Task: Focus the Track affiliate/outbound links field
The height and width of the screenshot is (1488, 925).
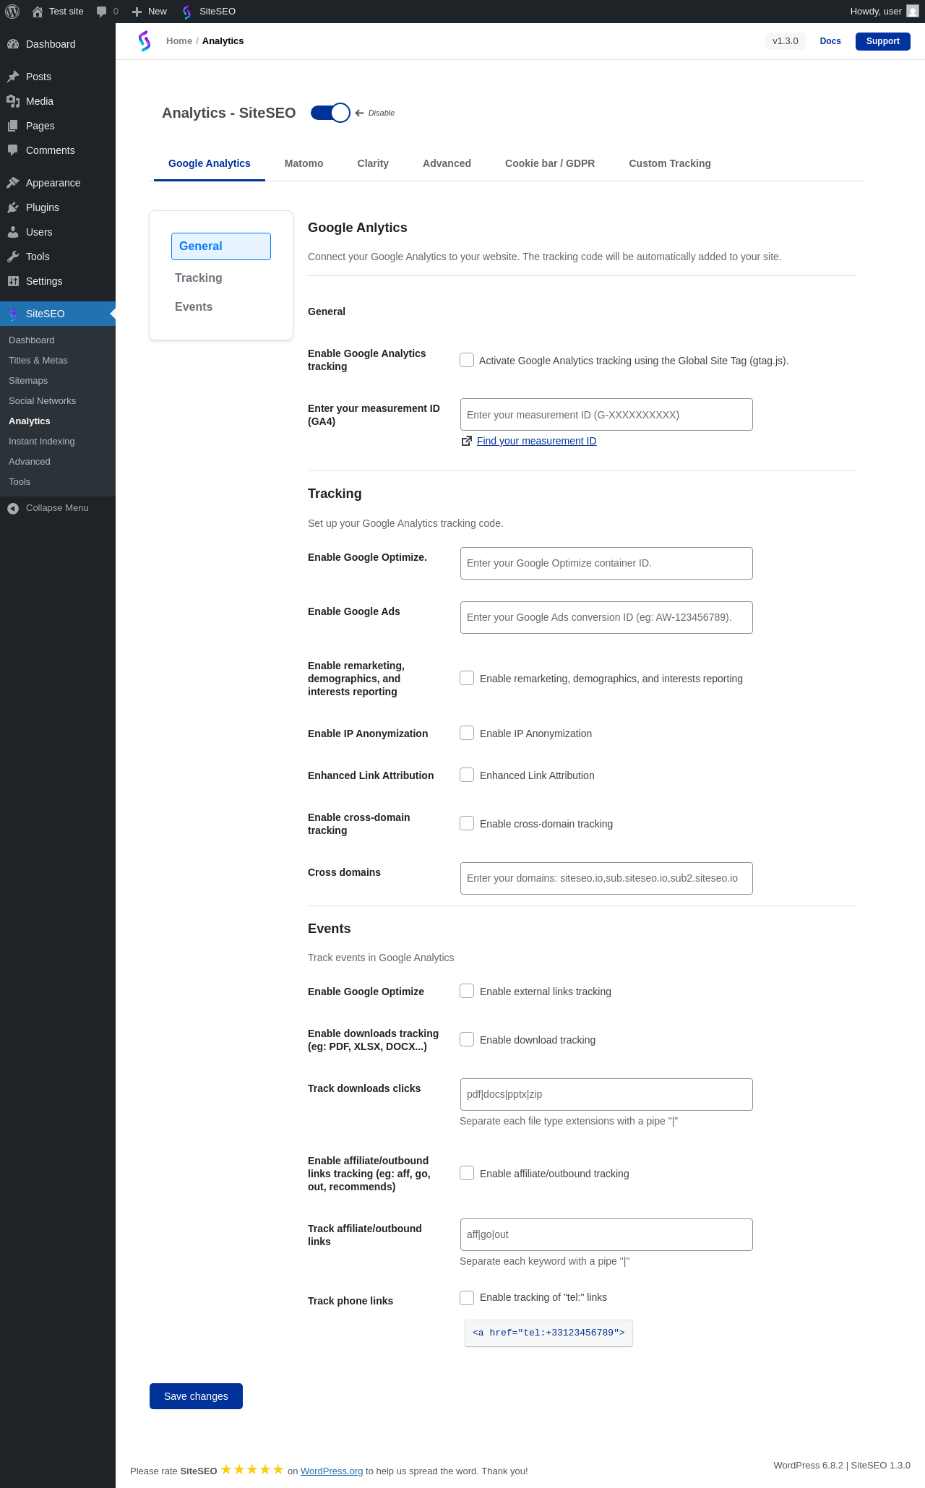Action: [606, 1234]
